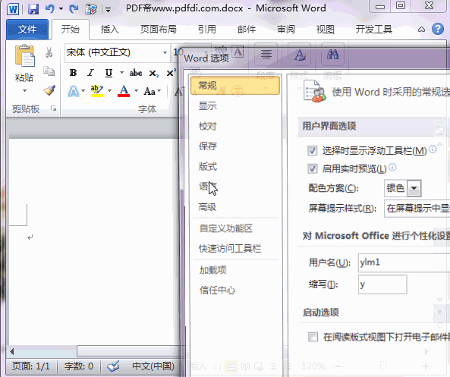Open Word Help question mark icon
Viewport: 450px width, 377px height.
[438, 29]
